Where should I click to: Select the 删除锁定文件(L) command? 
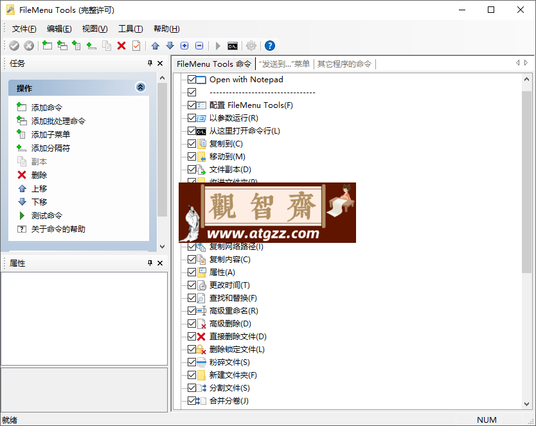click(237, 350)
